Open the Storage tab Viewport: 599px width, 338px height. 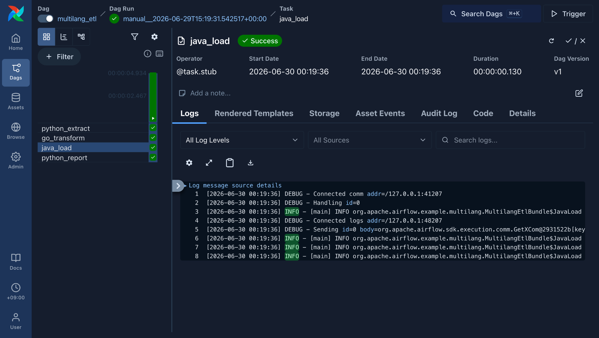coord(324,113)
